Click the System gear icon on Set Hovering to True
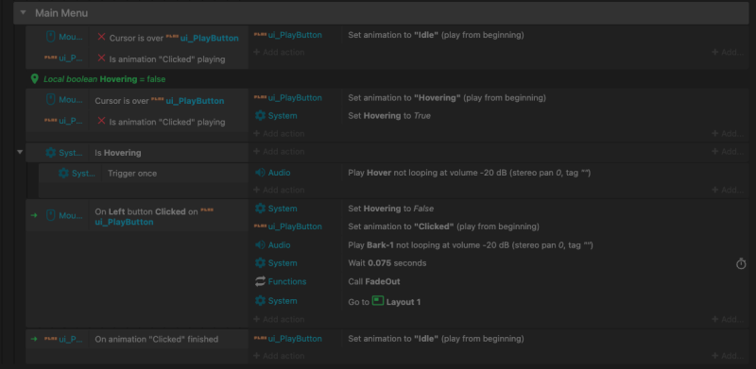Image resolution: width=756 pixels, height=369 pixels. (260, 116)
